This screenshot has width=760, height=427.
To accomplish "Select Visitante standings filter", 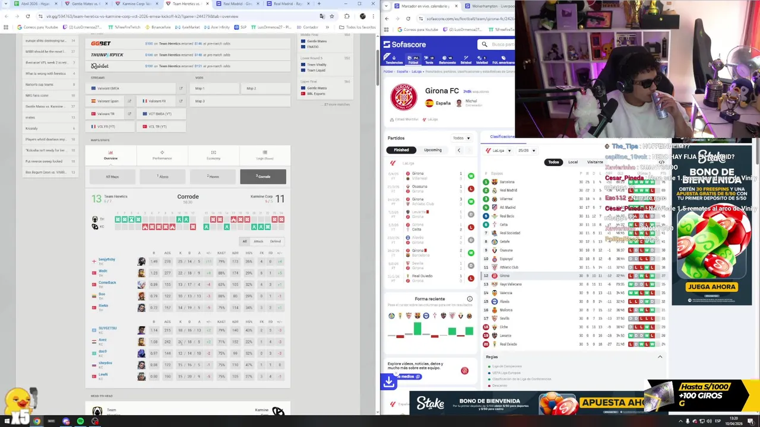I will 595,162.
